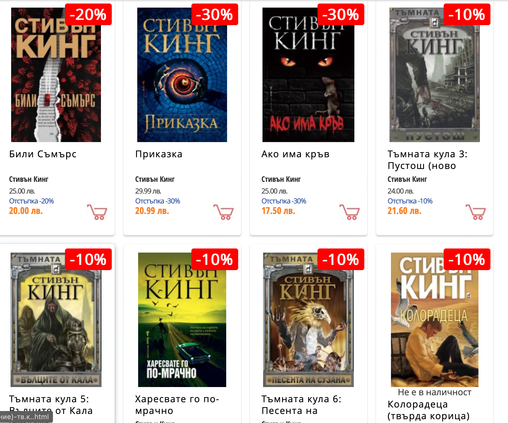Click Стивън Кинг author under Приказка
The image size is (508, 423).
click(155, 179)
